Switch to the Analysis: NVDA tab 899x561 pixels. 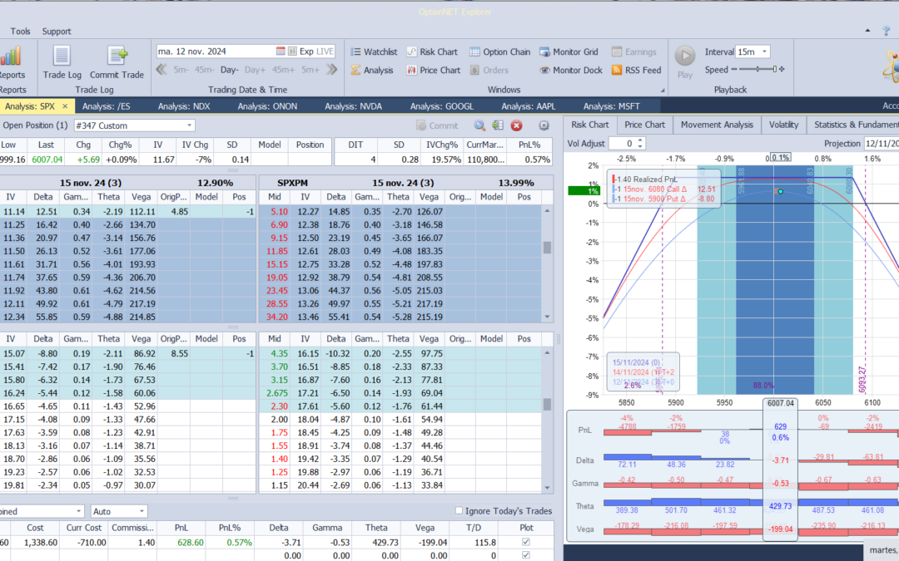tap(353, 106)
